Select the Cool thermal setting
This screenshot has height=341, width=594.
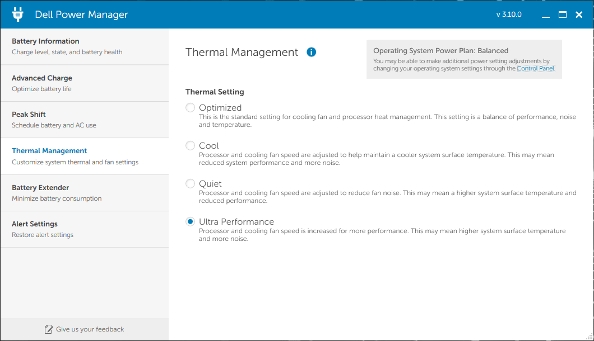[191, 145]
